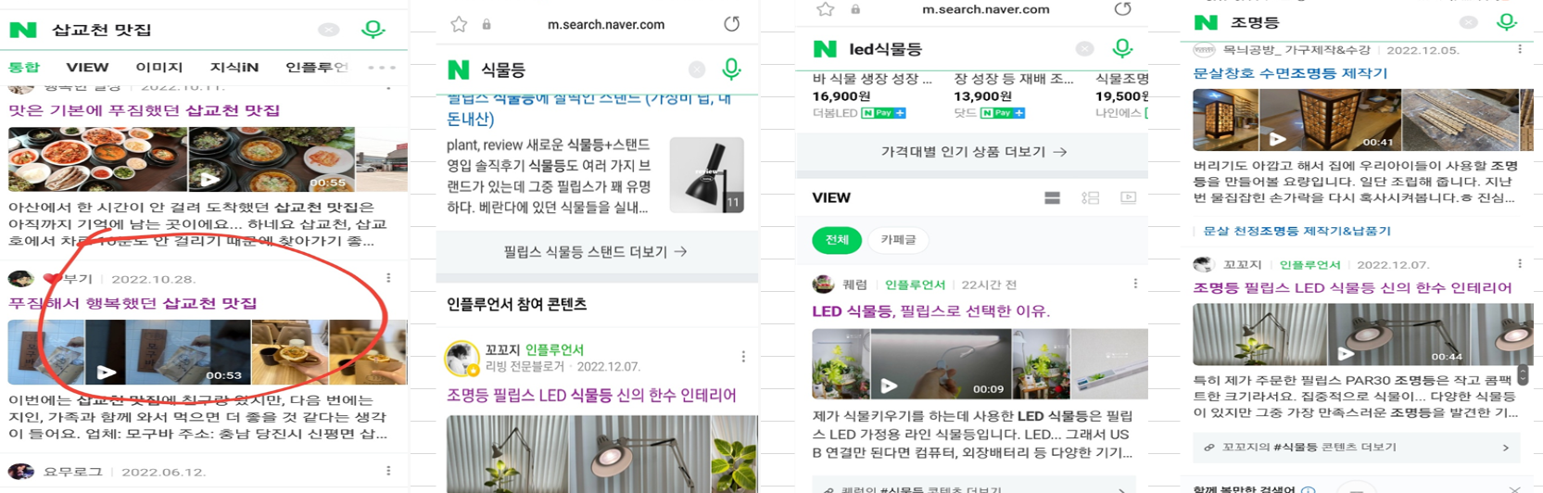Switch to the 지식iN tab
Screen dimensions: 1543x493
tap(234, 67)
